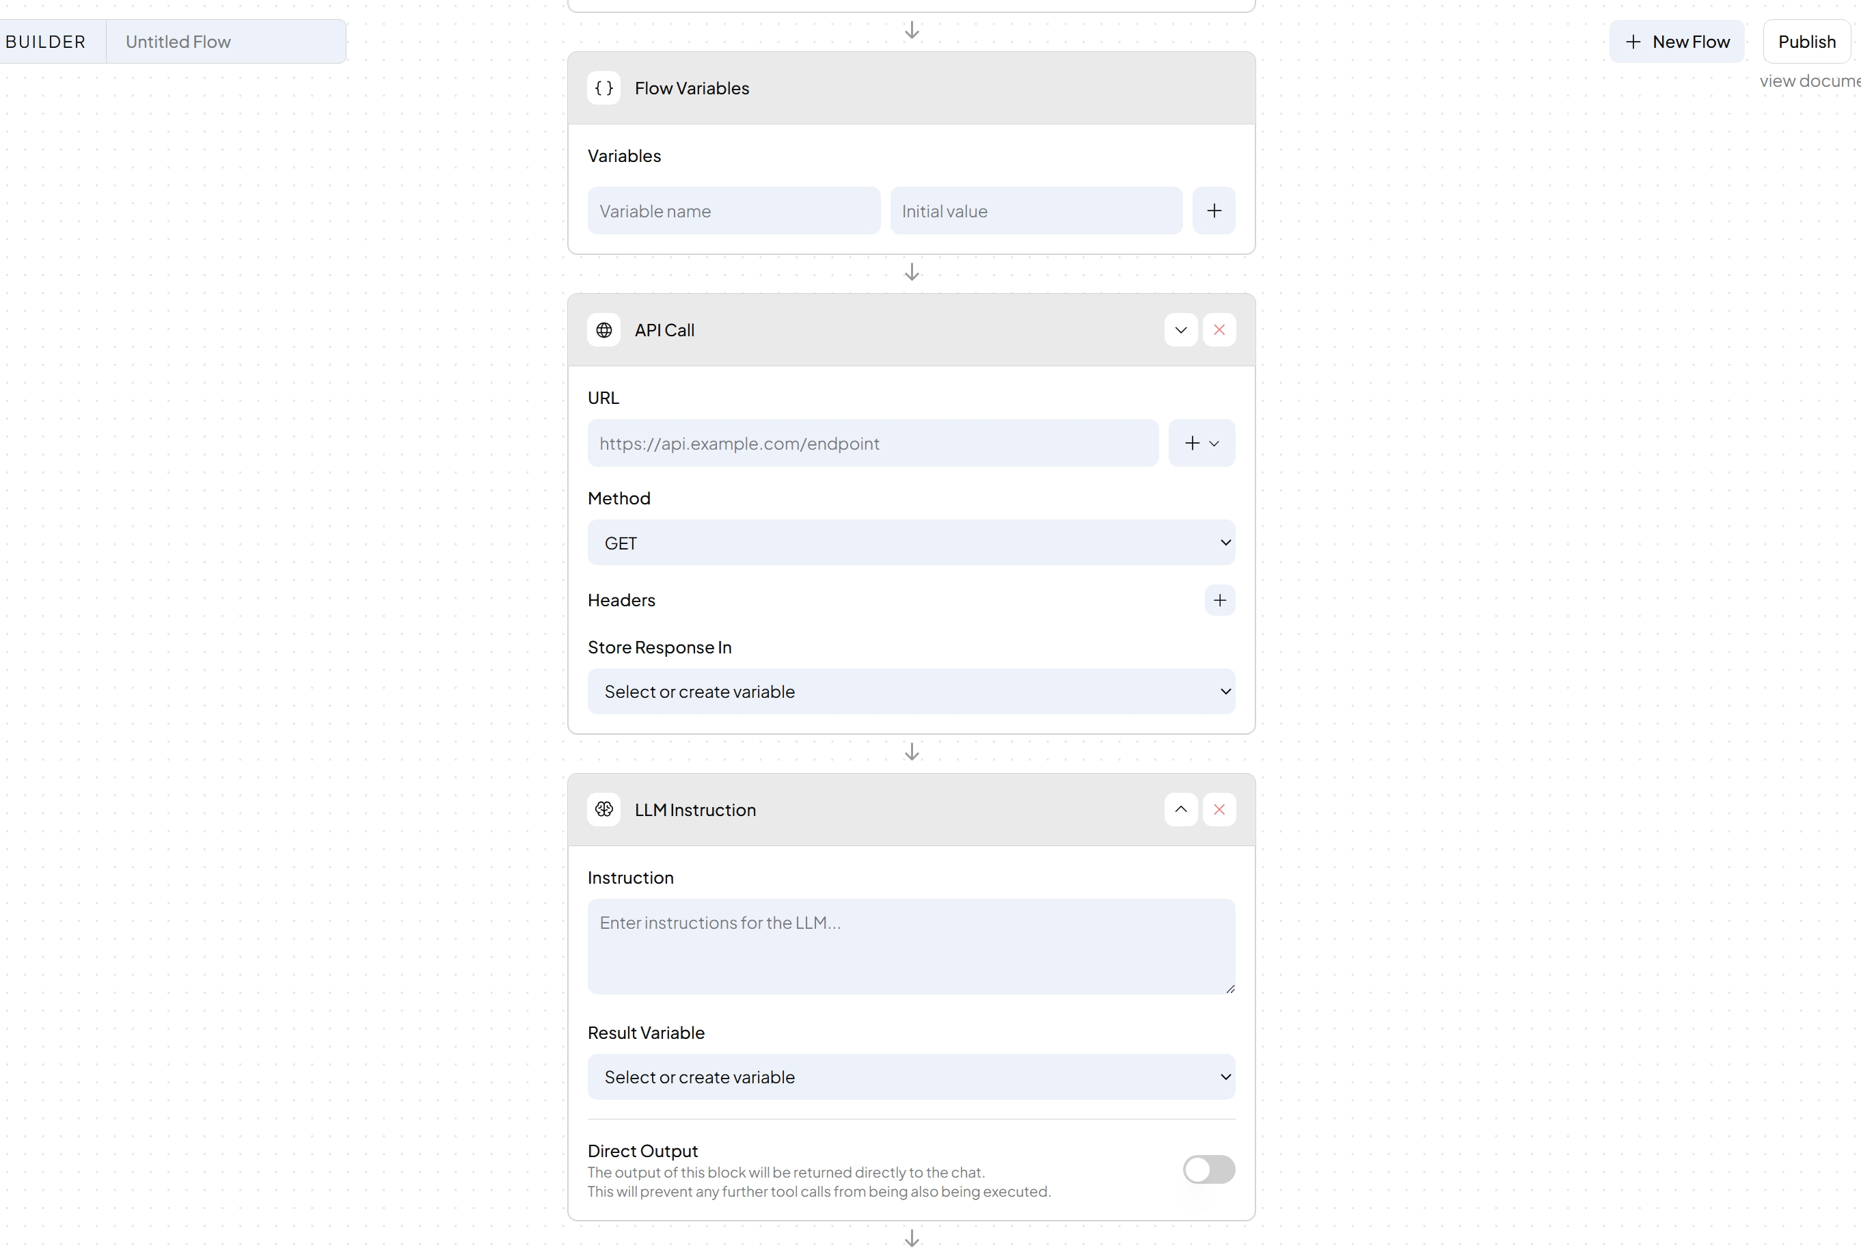Open the Result Variable selector

click(x=910, y=1076)
